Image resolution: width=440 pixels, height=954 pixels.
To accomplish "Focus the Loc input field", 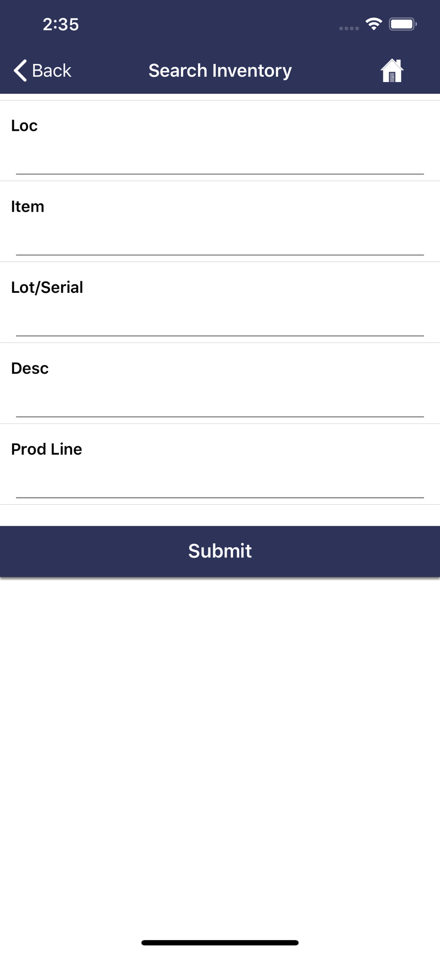I will 220,160.
